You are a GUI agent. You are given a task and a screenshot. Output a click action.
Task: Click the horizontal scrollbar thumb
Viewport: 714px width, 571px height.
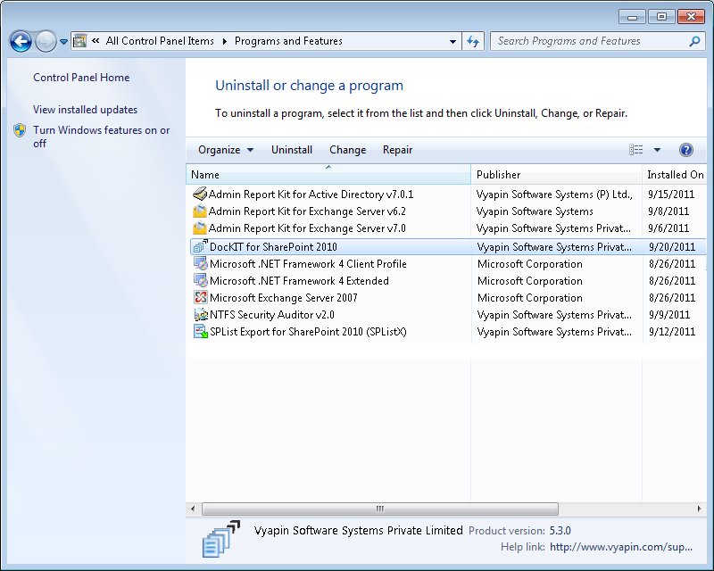[x=380, y=509]
